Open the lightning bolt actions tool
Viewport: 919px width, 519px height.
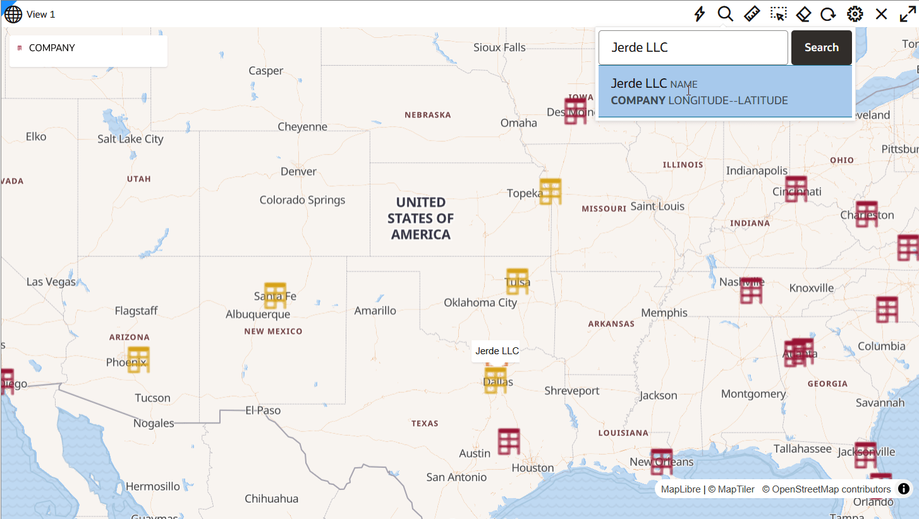[x=699, y=14]
